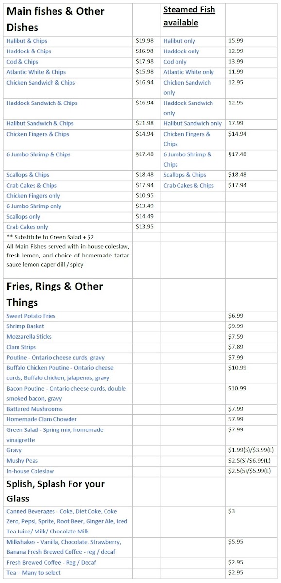Open the Cod & Chips item
The height and width of the screenshot is (583, 281).
click(x=22, y=62)
